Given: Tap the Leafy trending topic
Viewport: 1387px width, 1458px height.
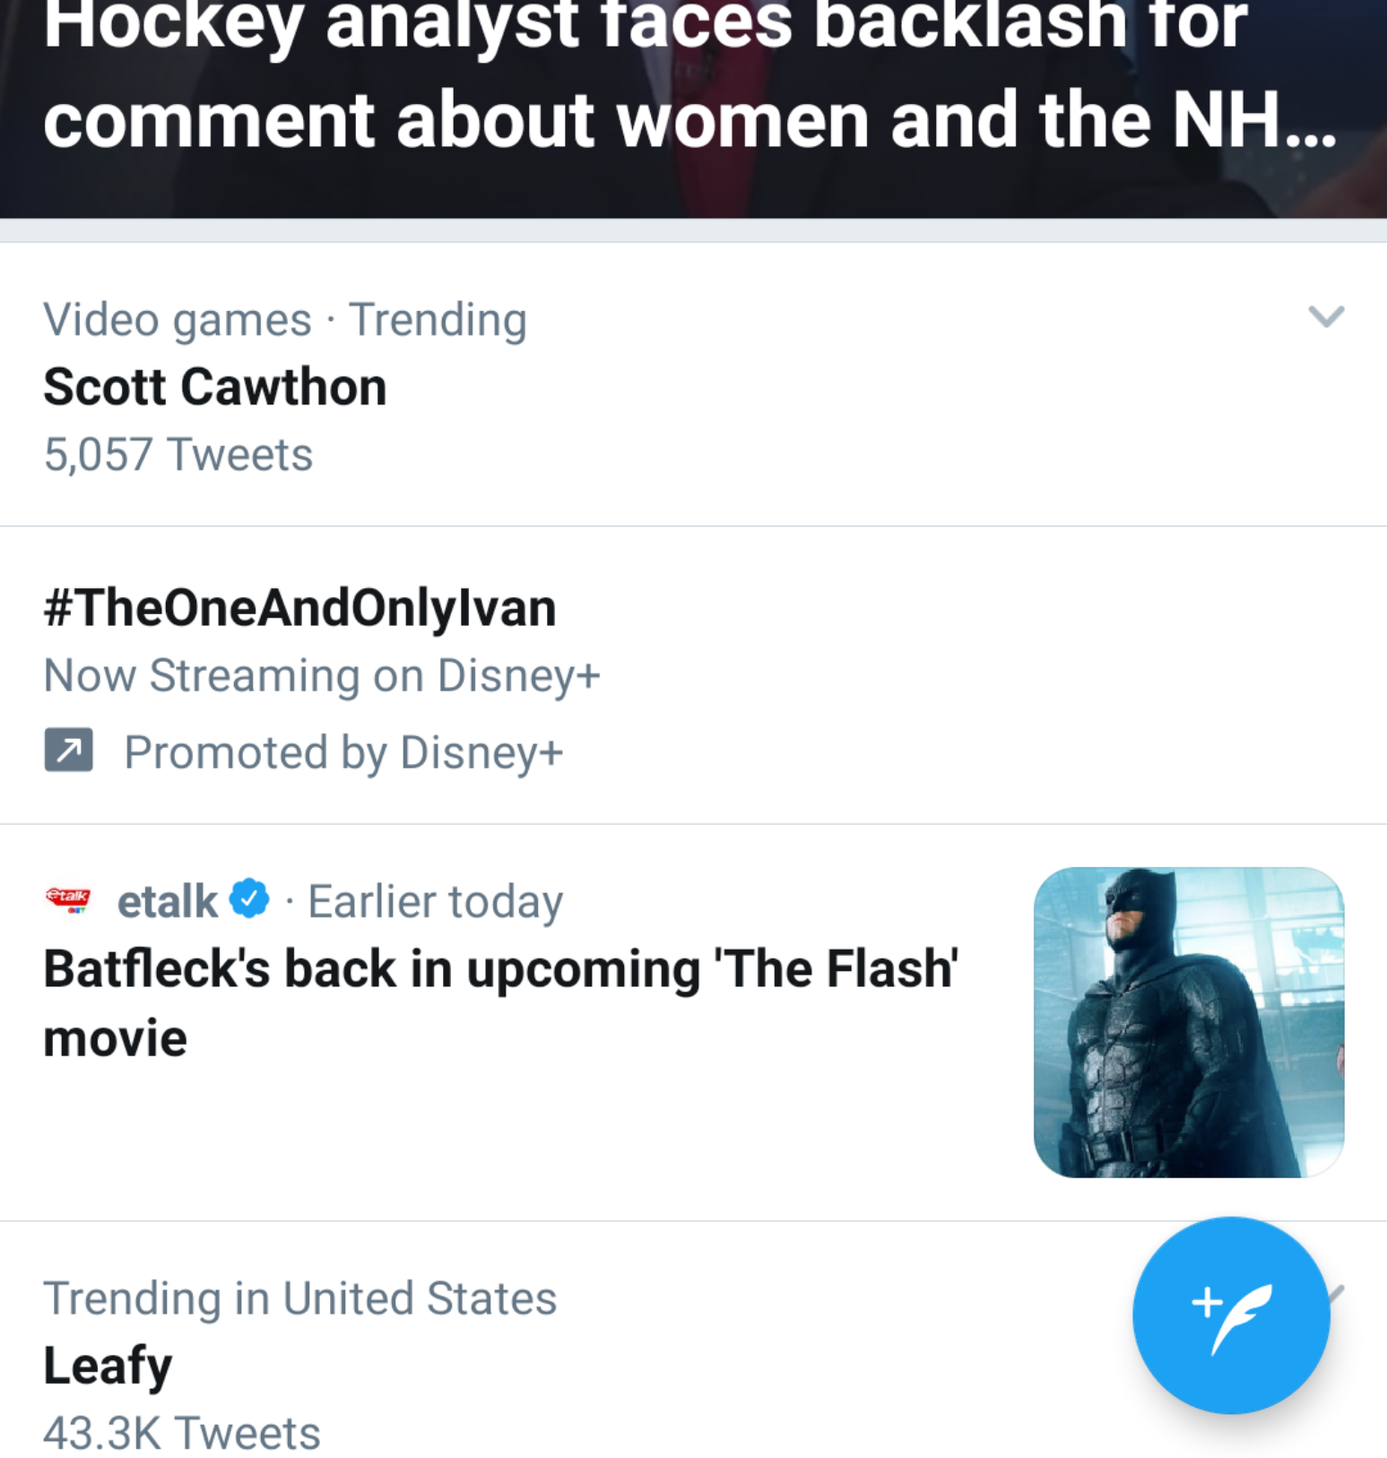Looking at the screenshot, I should coord(108,1366).
